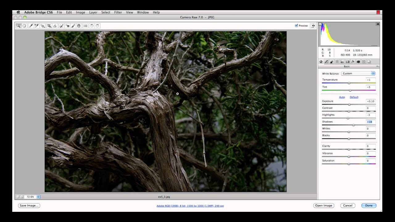
Task: Select the Color Sampler tool
Action: [37, 26]
